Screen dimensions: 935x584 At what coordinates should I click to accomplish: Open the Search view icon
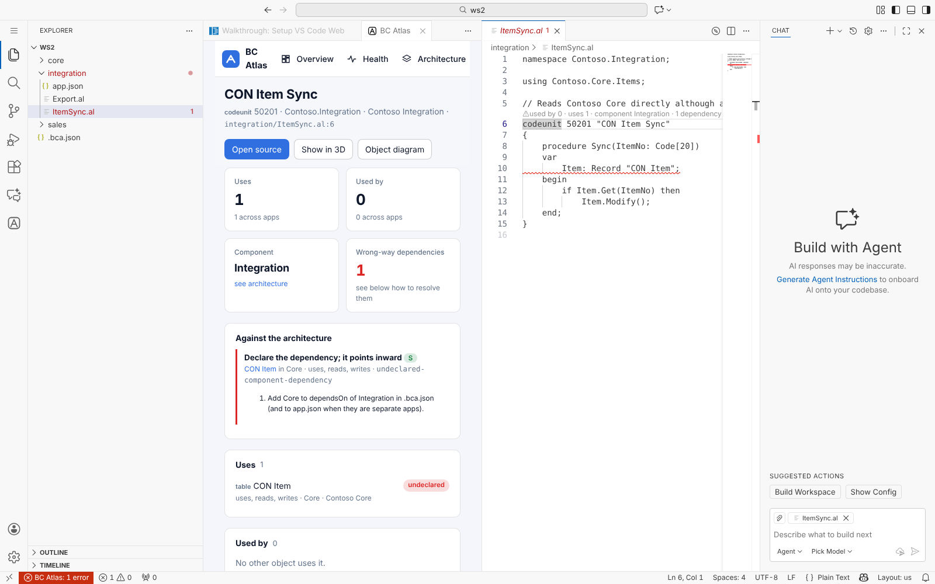coord(14,83)
